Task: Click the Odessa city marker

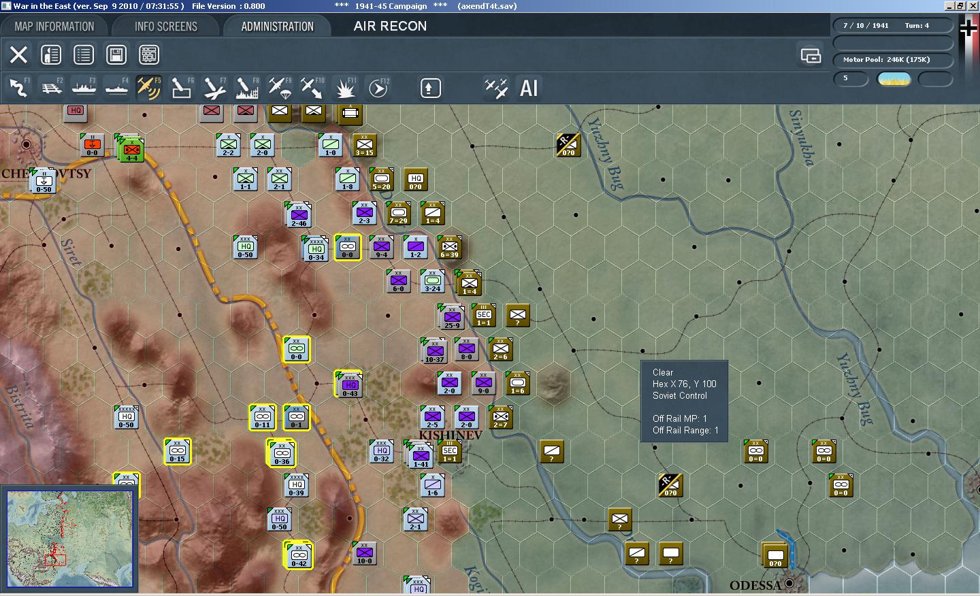Action: [x=789, y=583]
